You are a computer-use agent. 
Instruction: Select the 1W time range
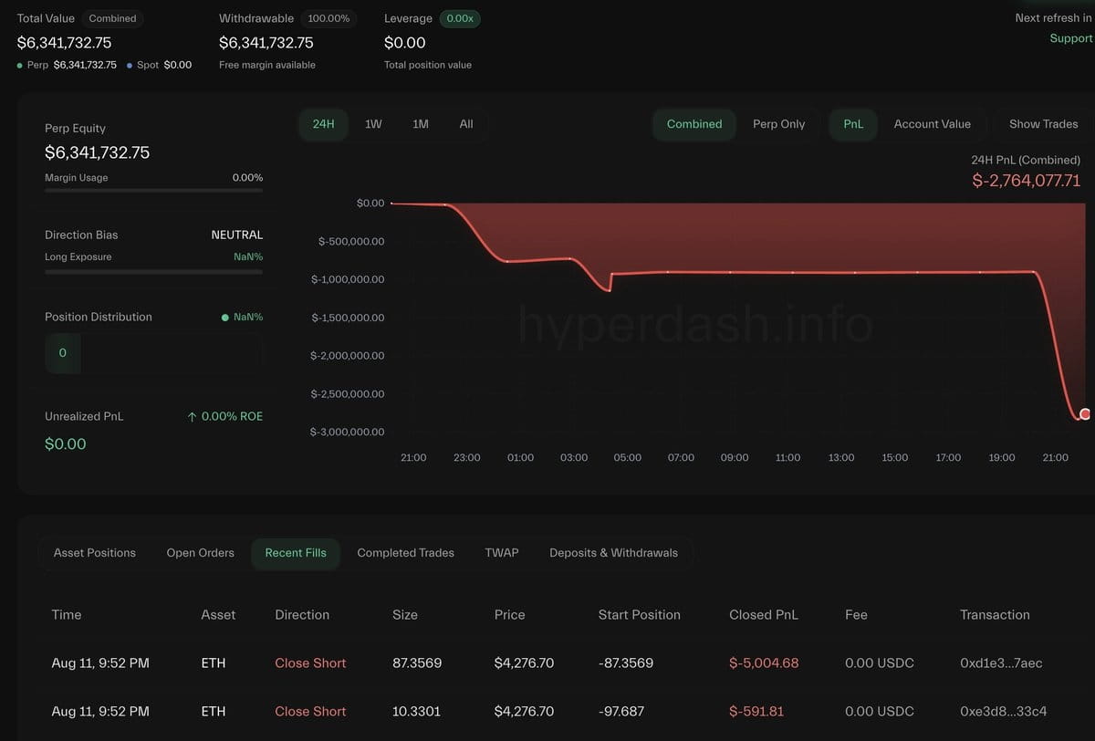pyautogui.click(x=373, y=124)
